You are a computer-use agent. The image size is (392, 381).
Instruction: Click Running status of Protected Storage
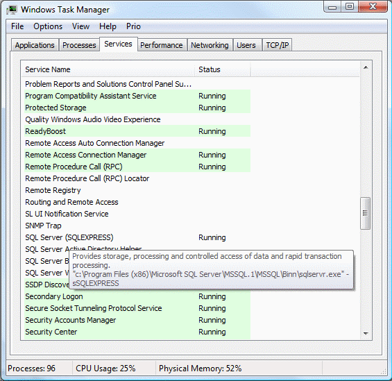click(212, 108)
